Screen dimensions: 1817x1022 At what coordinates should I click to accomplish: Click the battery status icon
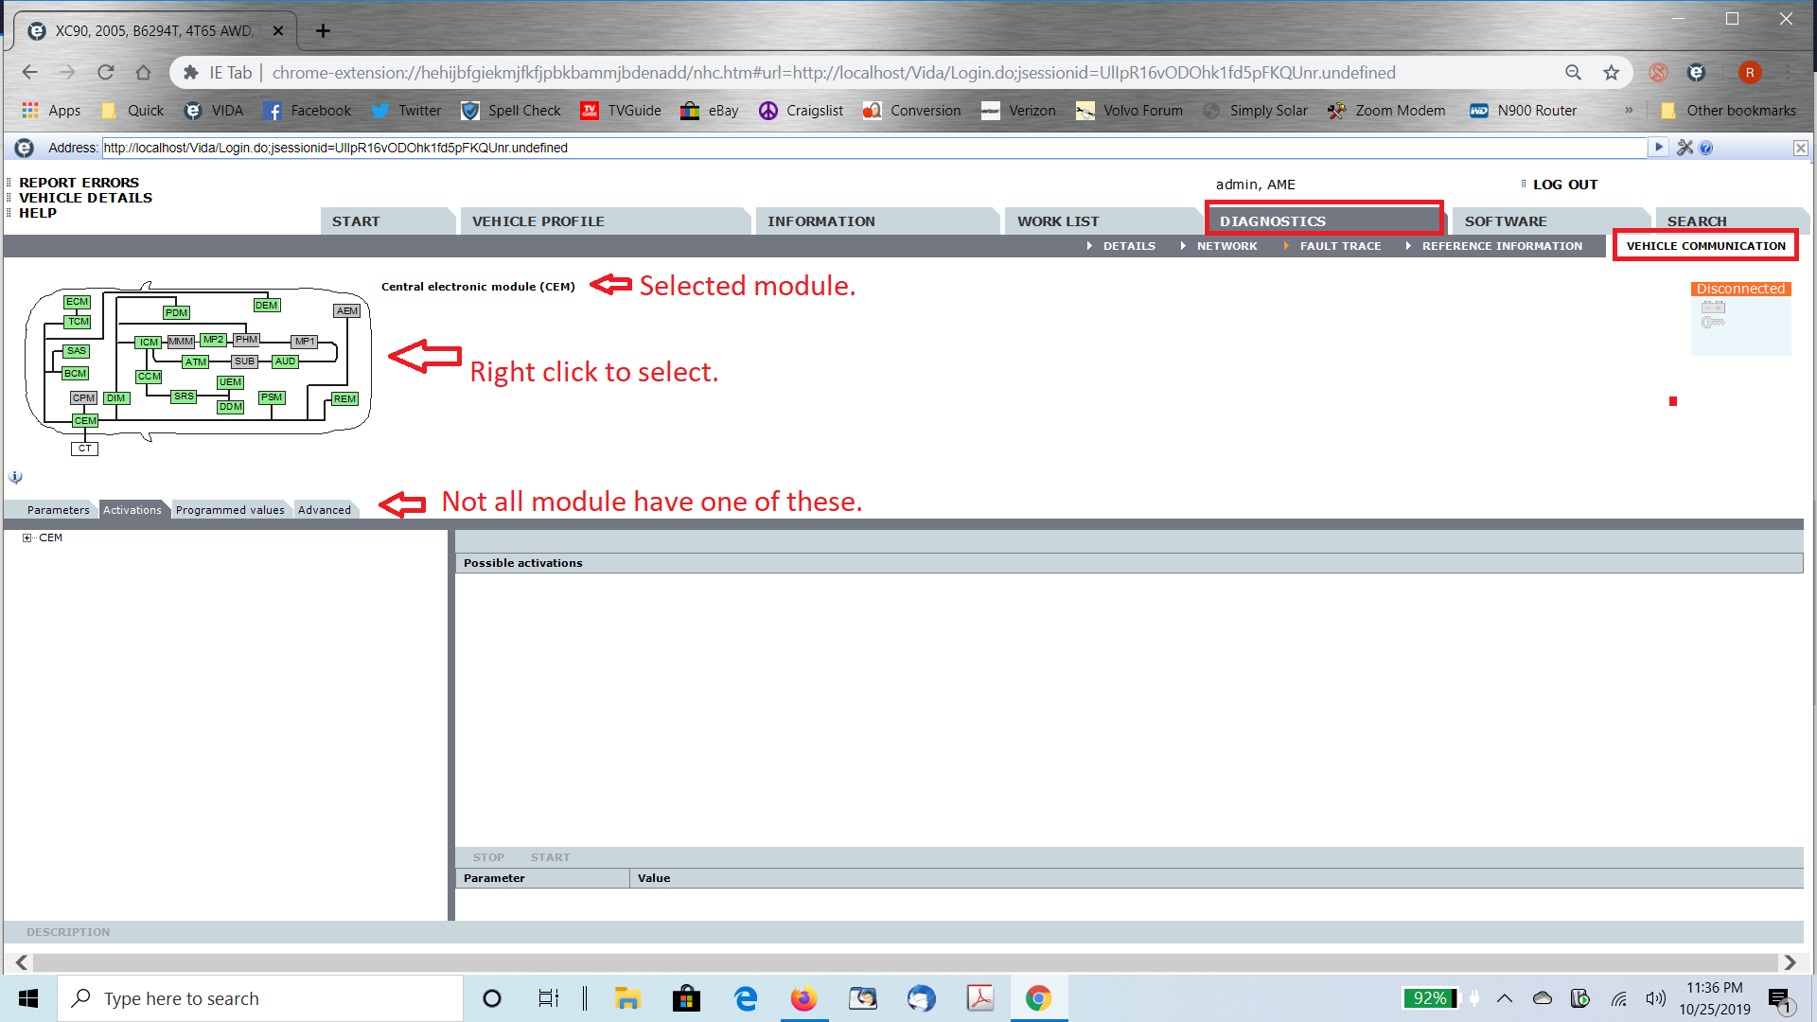click(1713, 307)
